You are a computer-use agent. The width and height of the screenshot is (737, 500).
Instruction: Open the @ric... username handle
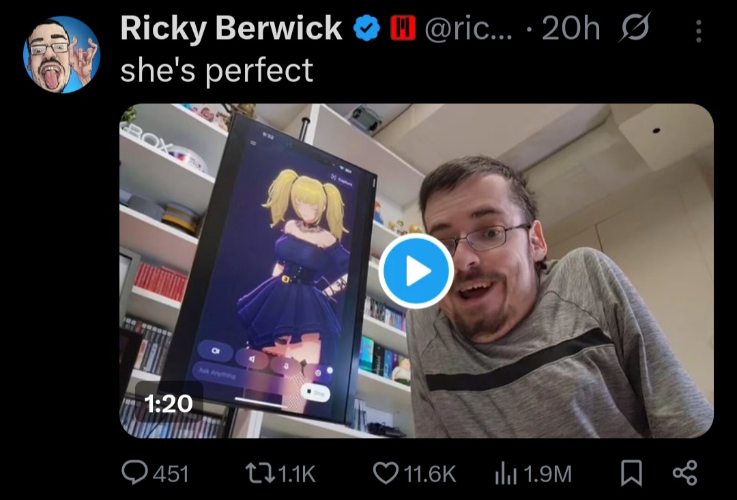click(x=469, y=29)
